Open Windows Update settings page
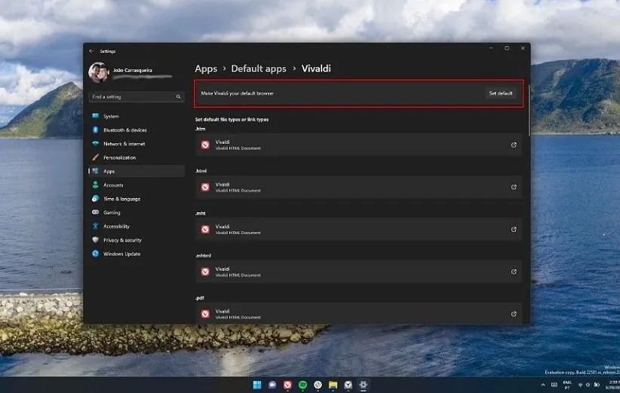620x393 pixels. pyautogui.click(x=121, y=254)
